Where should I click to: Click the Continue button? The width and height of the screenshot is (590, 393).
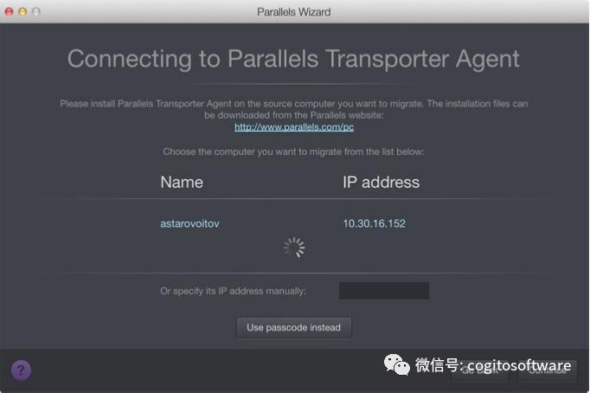tap(548, 370)
